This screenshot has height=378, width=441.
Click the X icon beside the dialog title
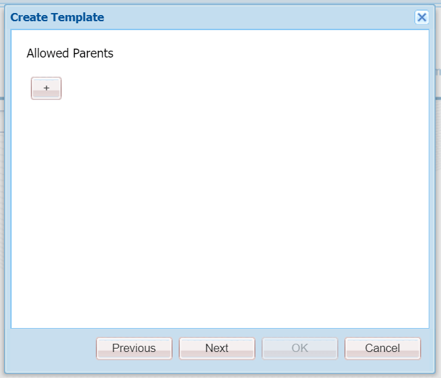pyautogui.click(x=422, y=18)
